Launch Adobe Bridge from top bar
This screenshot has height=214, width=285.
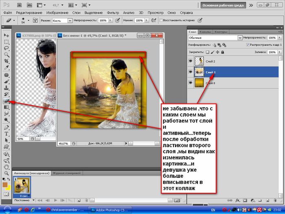coord(20,5)
